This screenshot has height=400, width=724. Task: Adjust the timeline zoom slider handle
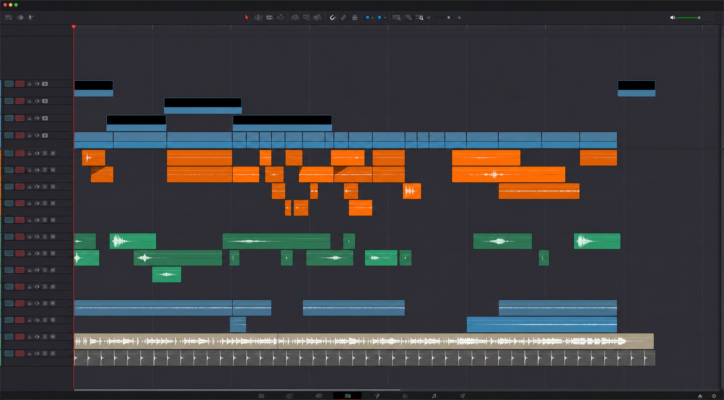click(449, 18)
